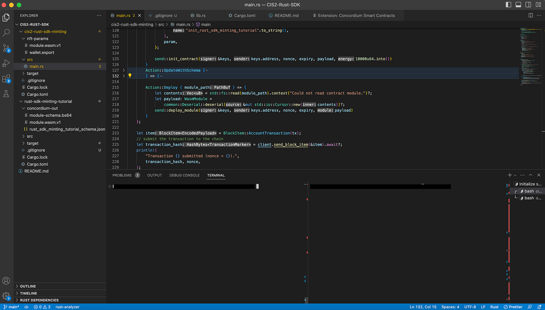Open rust_sdk_minting_tutorial_schema.json file
Screen dimensions: 545x310
click(x=60, y=129)
